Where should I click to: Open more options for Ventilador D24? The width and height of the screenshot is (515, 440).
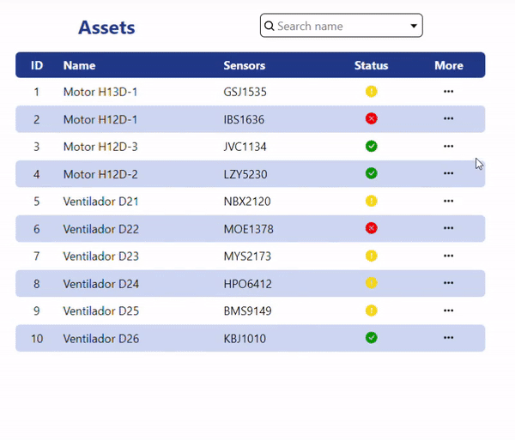448,283
